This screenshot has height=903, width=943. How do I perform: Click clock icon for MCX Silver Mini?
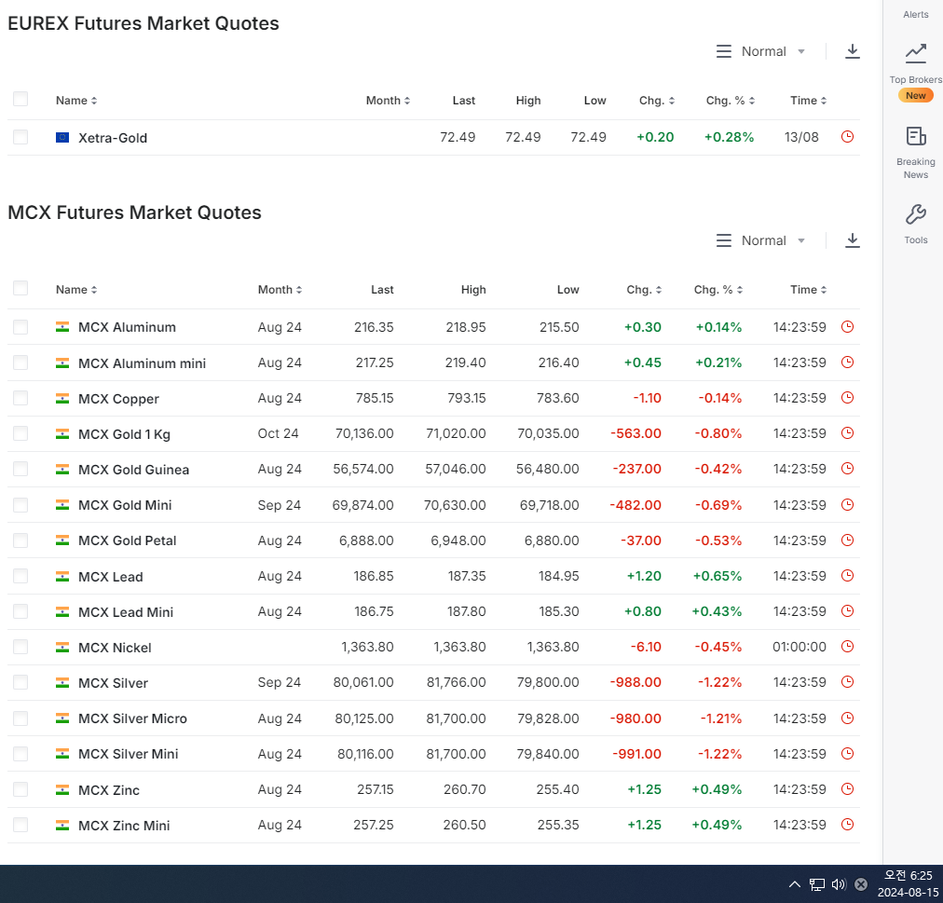pos(847,754)
